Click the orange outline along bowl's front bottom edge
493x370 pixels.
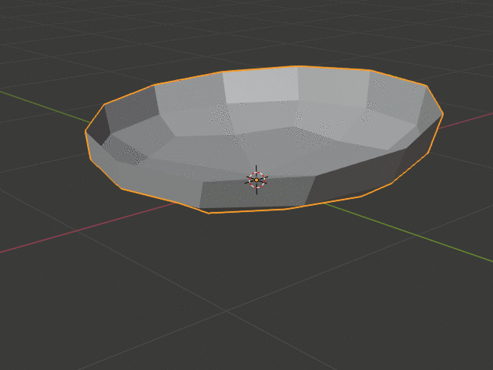point(246,210)
